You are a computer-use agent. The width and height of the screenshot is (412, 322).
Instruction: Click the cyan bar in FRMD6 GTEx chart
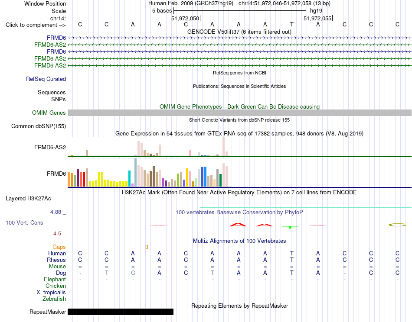[129, 179]
